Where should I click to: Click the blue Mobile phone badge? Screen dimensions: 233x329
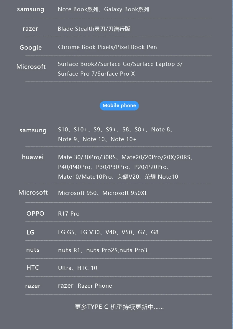119,105
